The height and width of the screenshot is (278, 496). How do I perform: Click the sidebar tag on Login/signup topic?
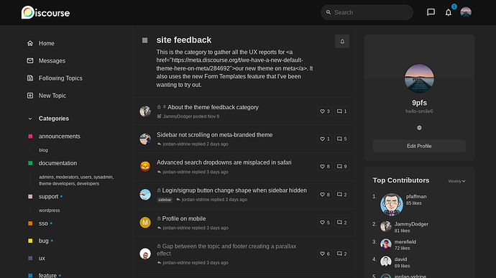(x=165, y=200)
